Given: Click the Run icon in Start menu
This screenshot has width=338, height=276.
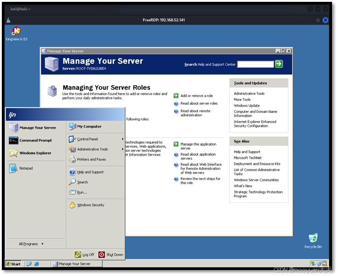Looking at the screenshot, I should coord(72,192).
